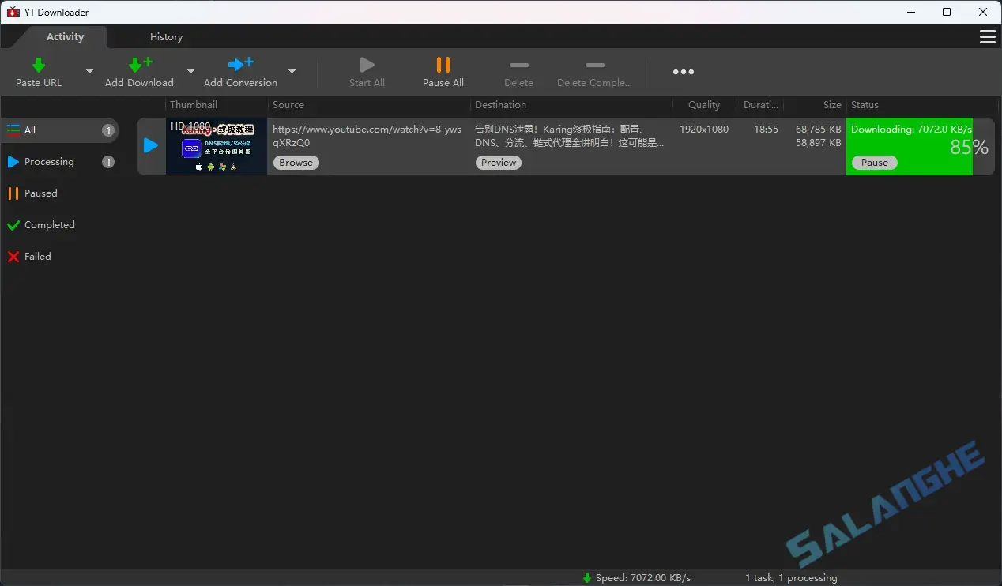Open the hamburger menu

[987, 36]
